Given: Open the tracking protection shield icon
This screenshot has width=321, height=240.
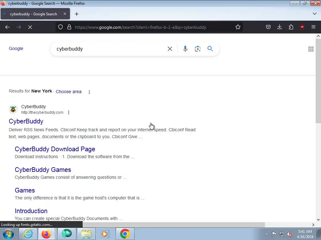Looking at the screenshot, I should [x=61, y=27].
